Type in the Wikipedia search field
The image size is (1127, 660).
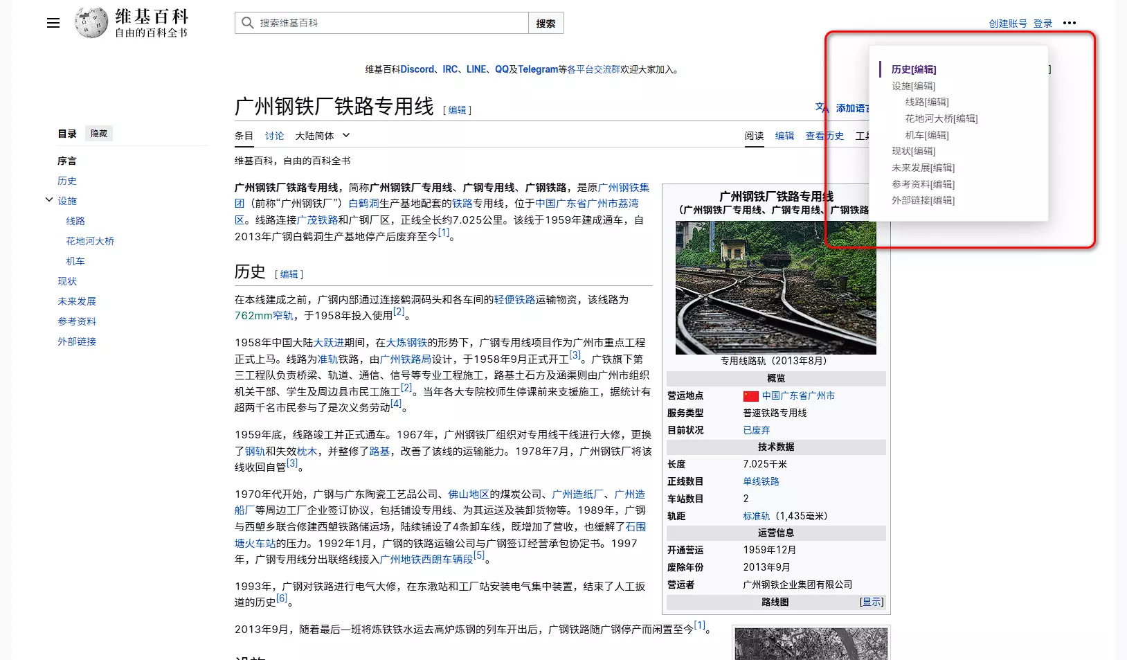click(391, 23)
